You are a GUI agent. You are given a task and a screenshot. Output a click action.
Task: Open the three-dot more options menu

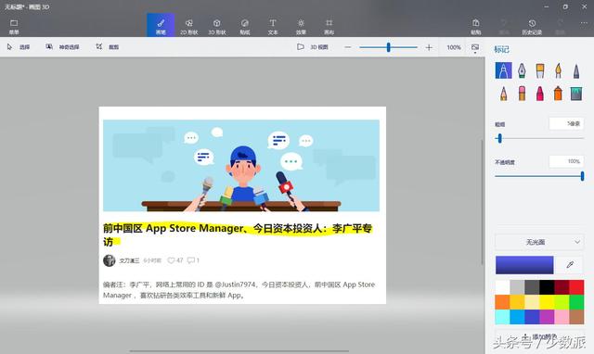584,23
